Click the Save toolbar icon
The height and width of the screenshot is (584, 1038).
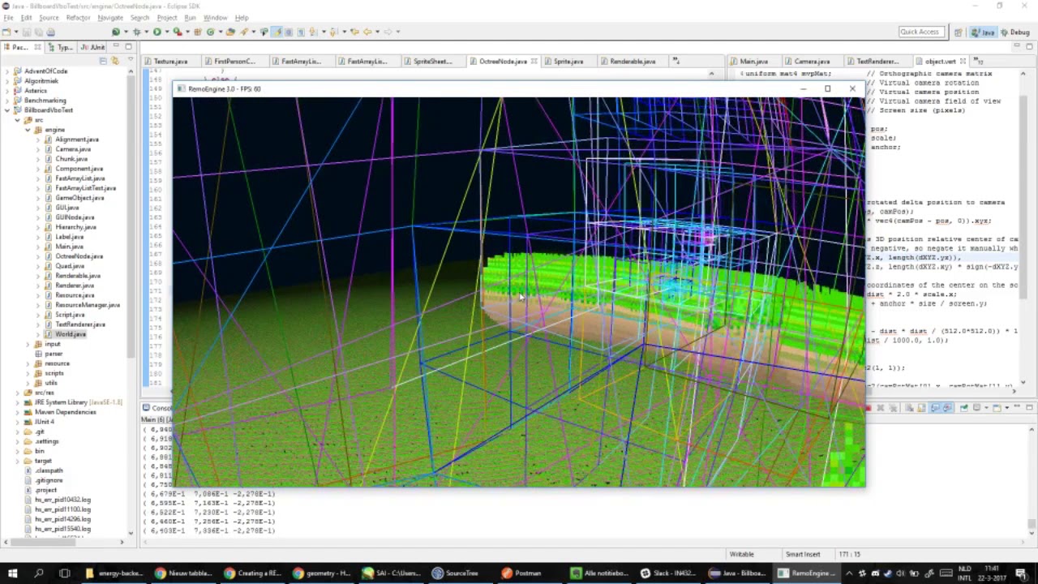[x=27, y=32]
